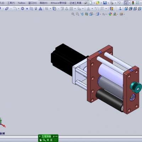Click the IME hand icon
This screenshot has height=142, width=142.
(x=40, y=140)
